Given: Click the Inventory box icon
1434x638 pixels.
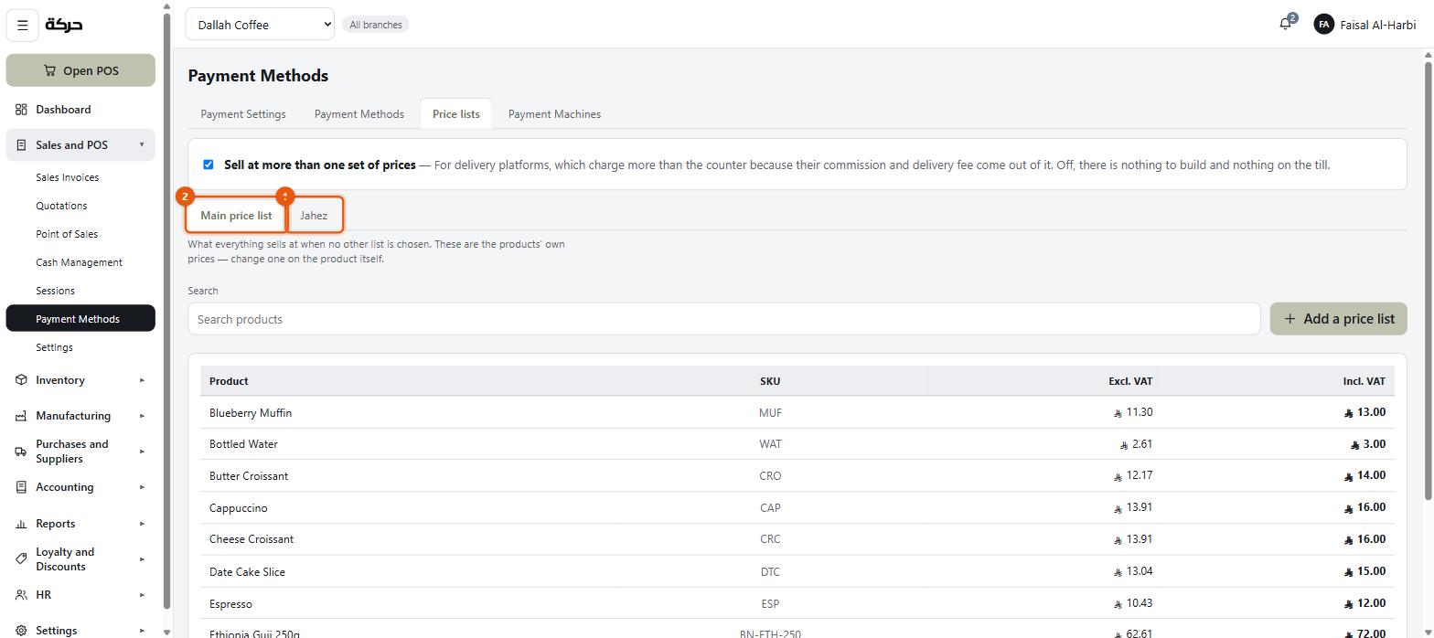Looking at the screenshot, I should 21,380.
